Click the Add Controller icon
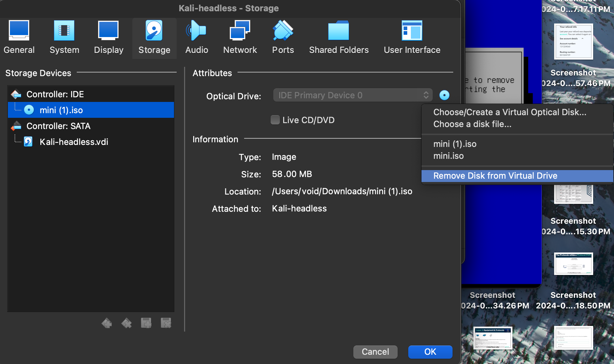 point(107,323)
